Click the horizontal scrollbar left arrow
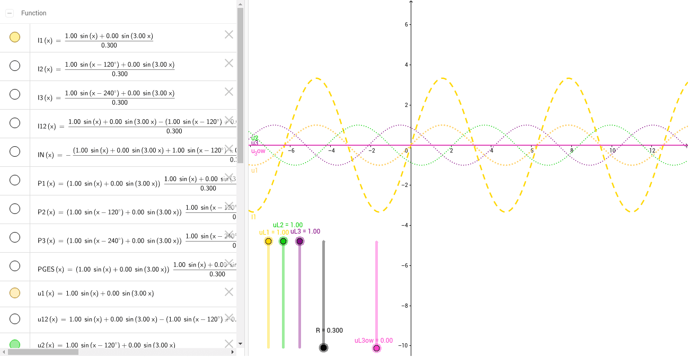 (4, 352)
